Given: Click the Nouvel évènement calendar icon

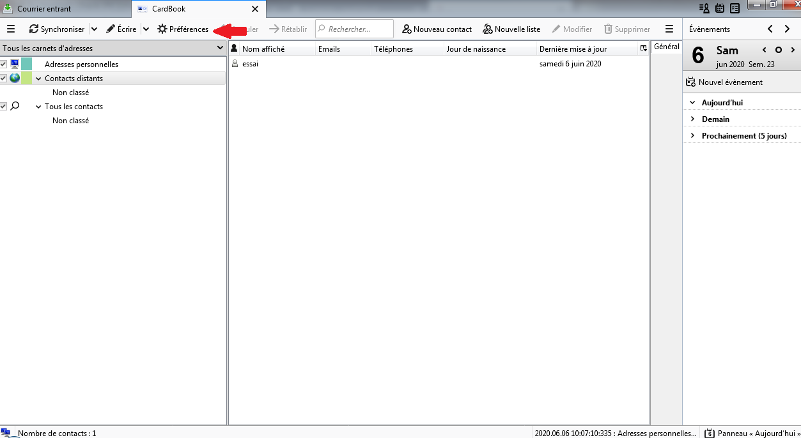Looking at the screenshot, I should (690, 82).
